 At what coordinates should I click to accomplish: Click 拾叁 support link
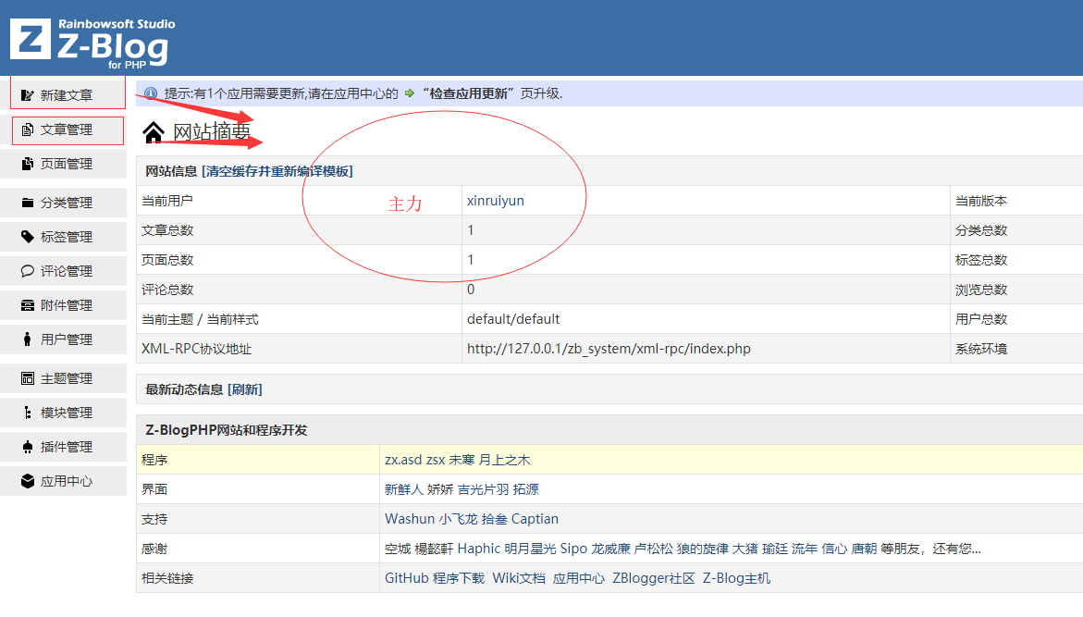pyautogui.click(x=494, y=519)
